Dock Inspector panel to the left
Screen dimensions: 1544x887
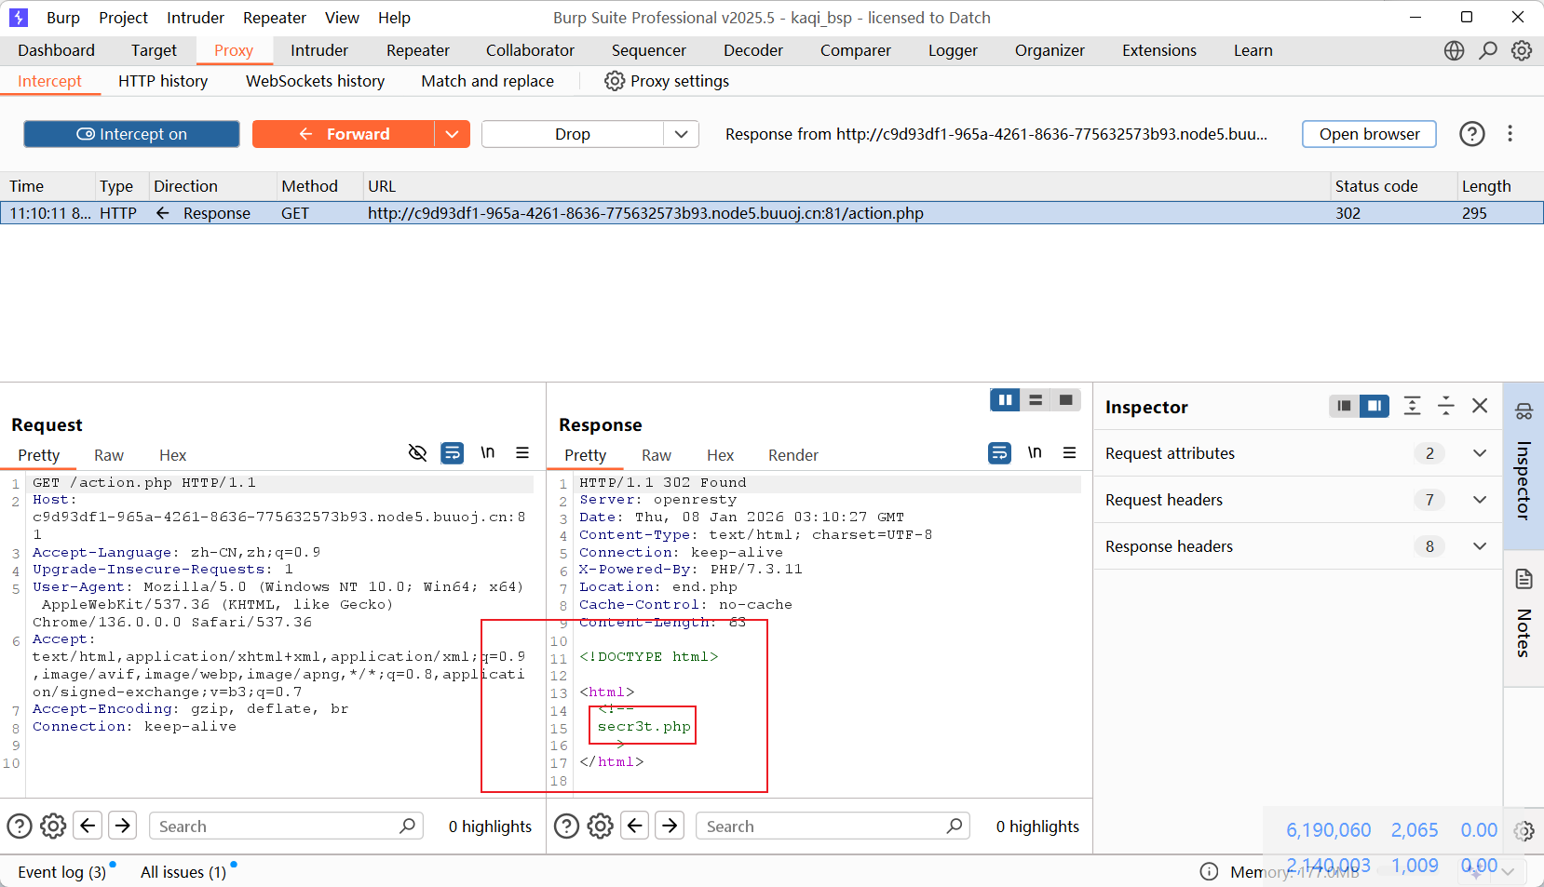[1344, 406]
